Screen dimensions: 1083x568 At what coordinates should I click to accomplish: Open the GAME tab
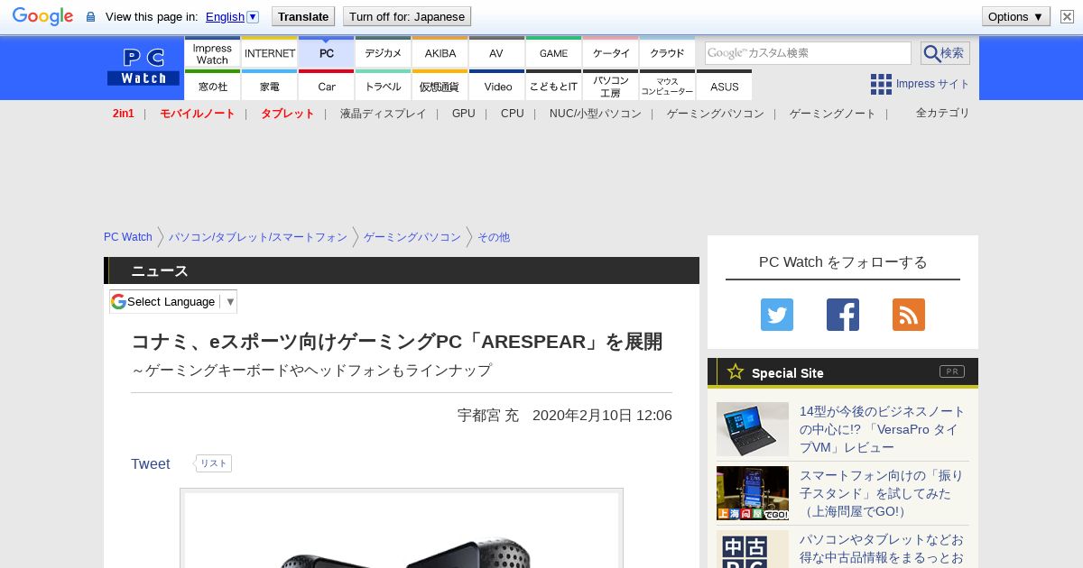(x=554, y=53)
